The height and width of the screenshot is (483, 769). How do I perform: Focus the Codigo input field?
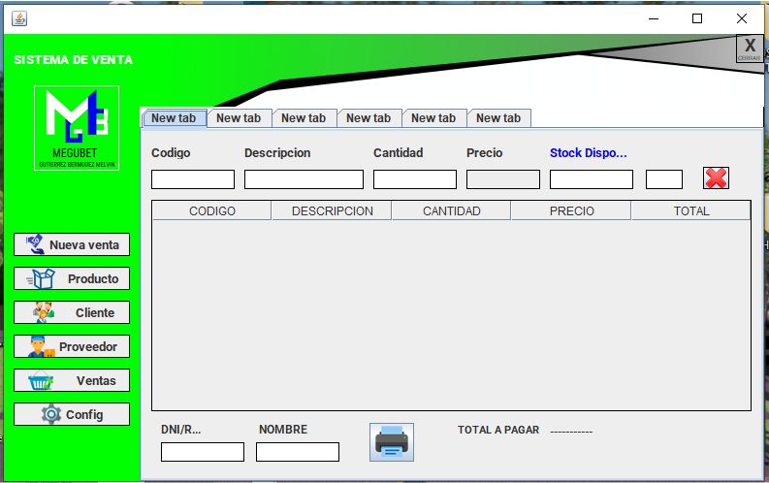[193, 179]
